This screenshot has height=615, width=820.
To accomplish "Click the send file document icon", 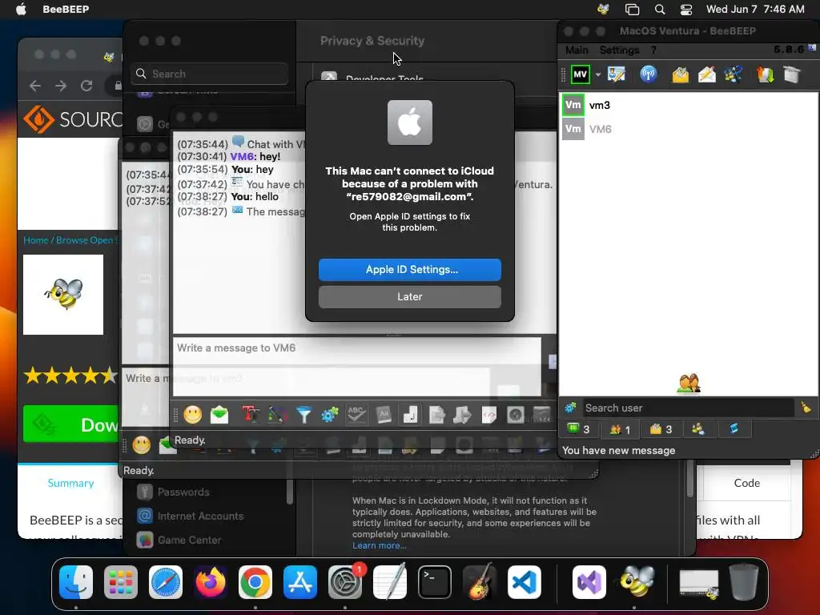I will 436,416.
